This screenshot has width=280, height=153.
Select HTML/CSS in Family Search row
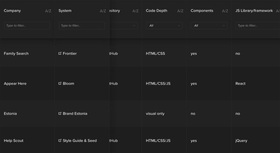point(155,54)
